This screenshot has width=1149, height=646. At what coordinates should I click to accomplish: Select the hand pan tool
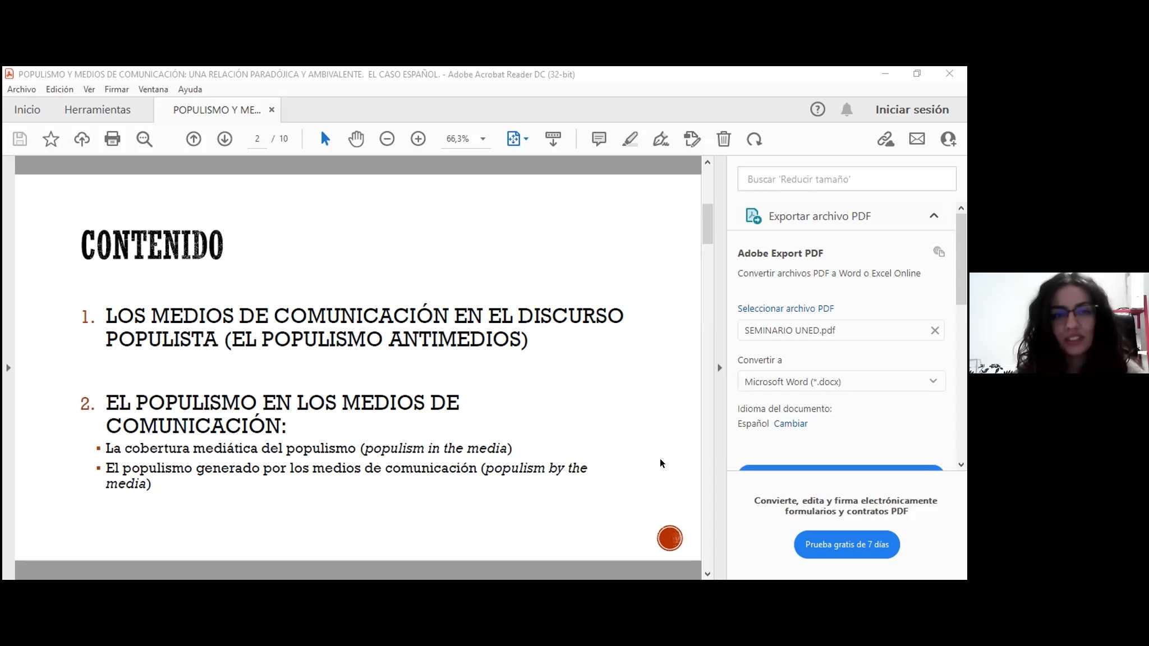point(356,139)
